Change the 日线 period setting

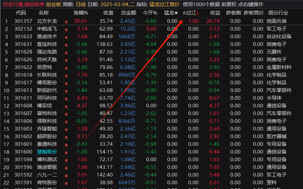point(81,4)
